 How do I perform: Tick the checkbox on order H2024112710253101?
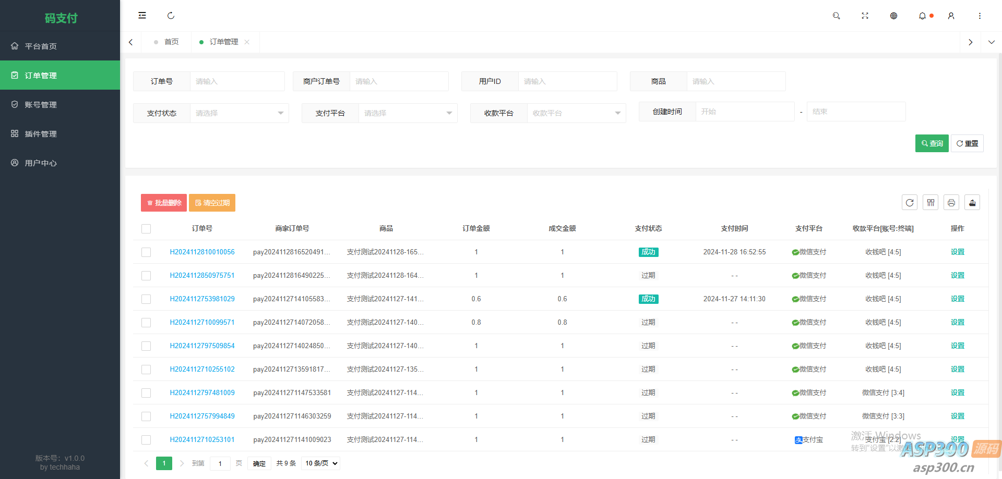click(146, 439)
